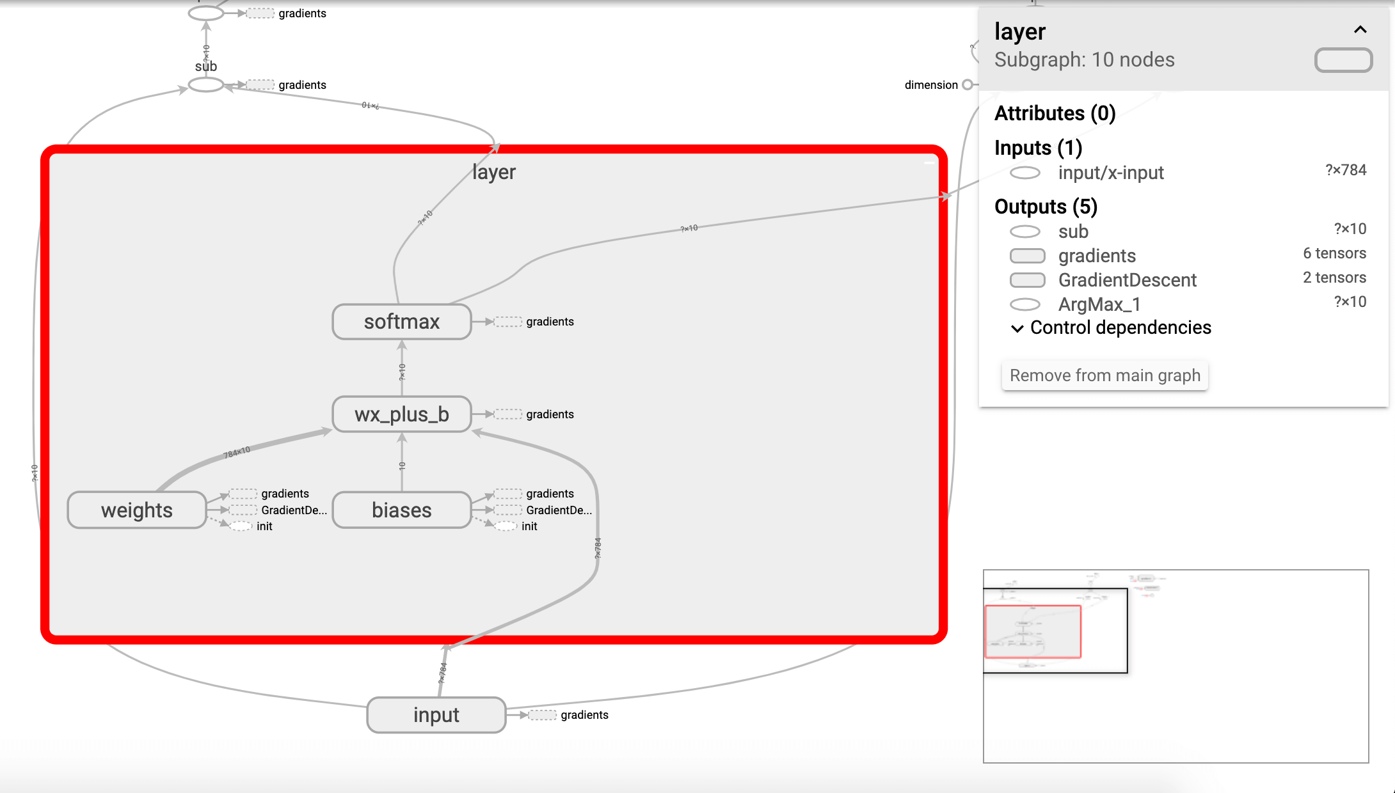
Task: Click Remove from main graph button
Action: (x=1104, y=375)
